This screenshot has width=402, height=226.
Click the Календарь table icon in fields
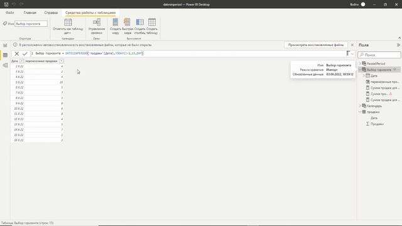(364, 105)
